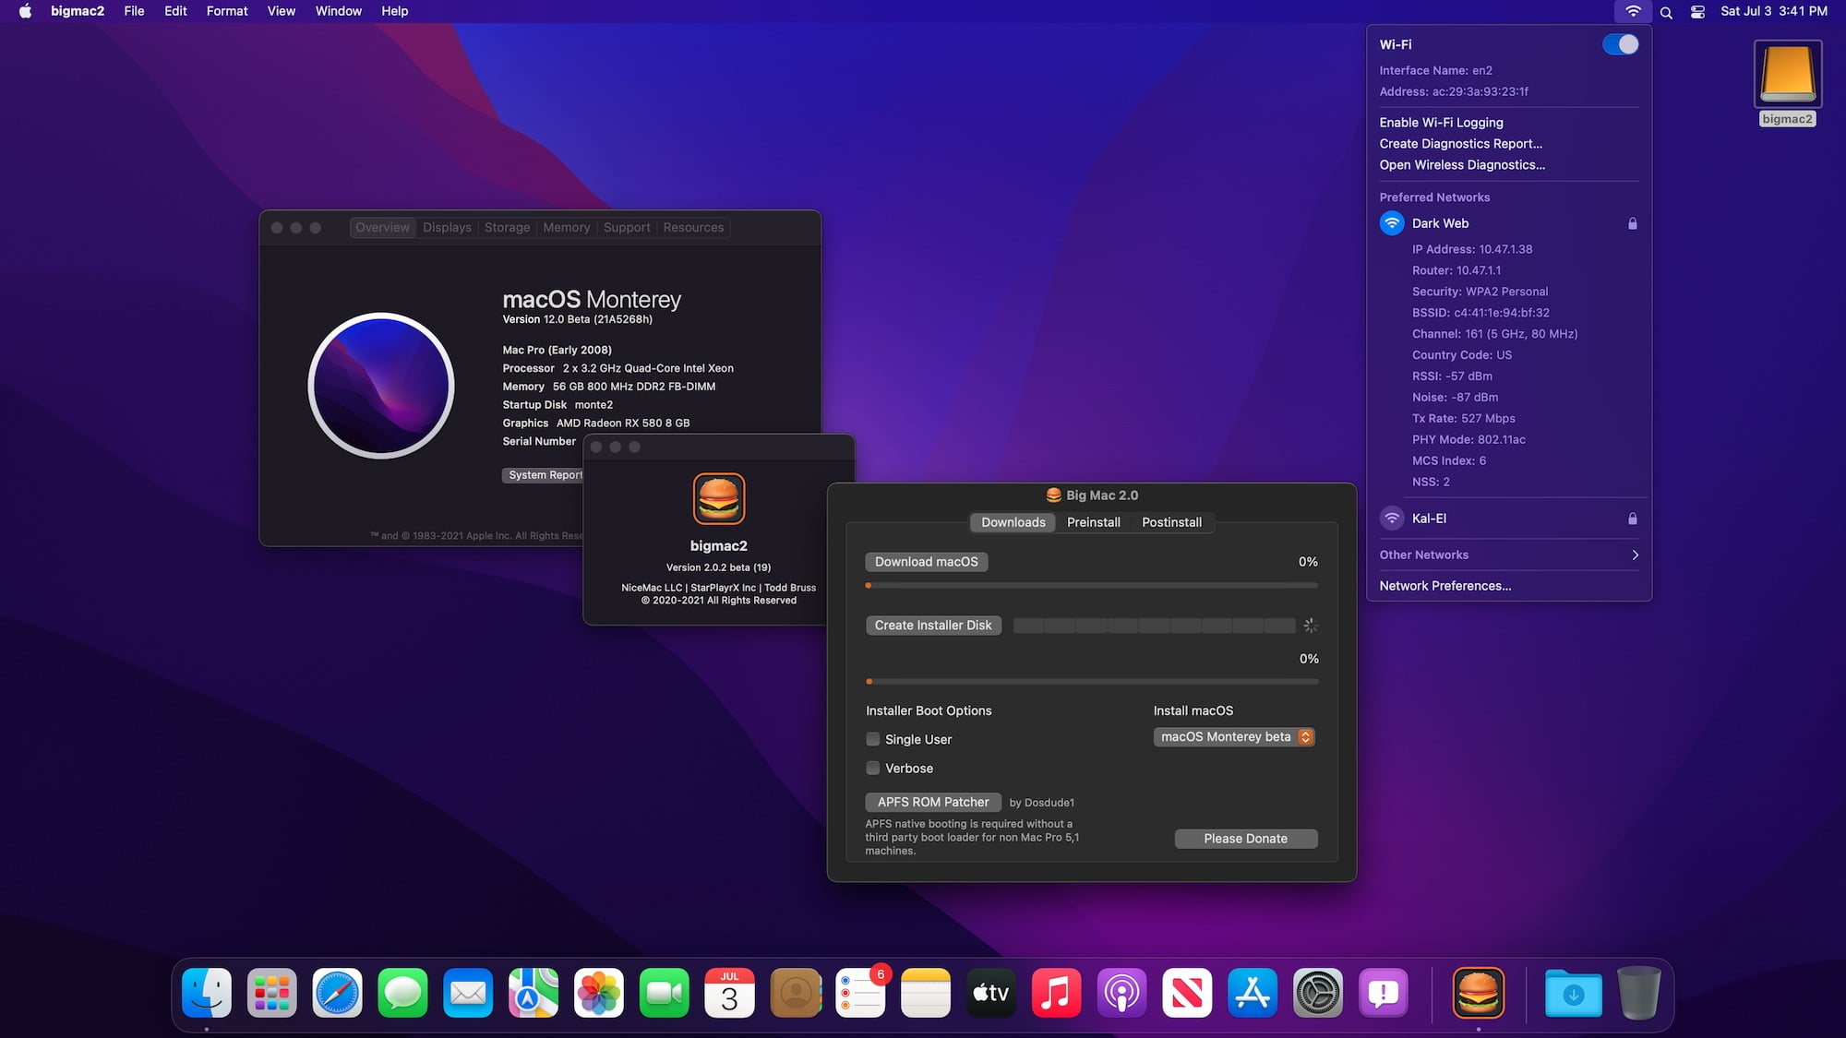Click the System Preferences icon in dock
This screenshot has width=1846, height=1038.
pos(1317,994)
